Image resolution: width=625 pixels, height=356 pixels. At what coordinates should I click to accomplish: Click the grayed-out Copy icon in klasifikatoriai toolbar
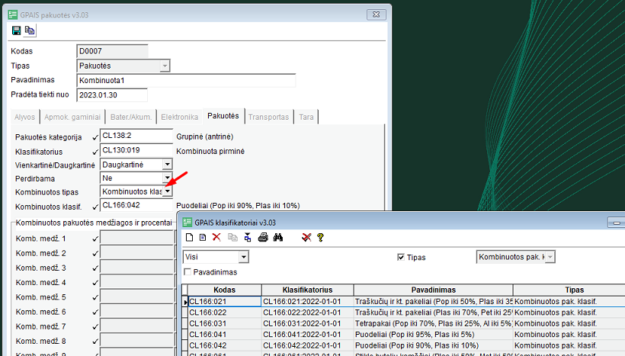click(x=232, y=238)
